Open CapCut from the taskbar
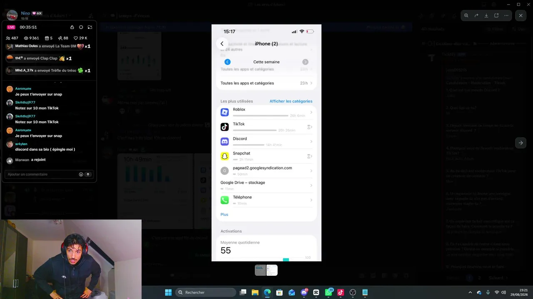Viewport: 533px width, 299px height. 316,292
